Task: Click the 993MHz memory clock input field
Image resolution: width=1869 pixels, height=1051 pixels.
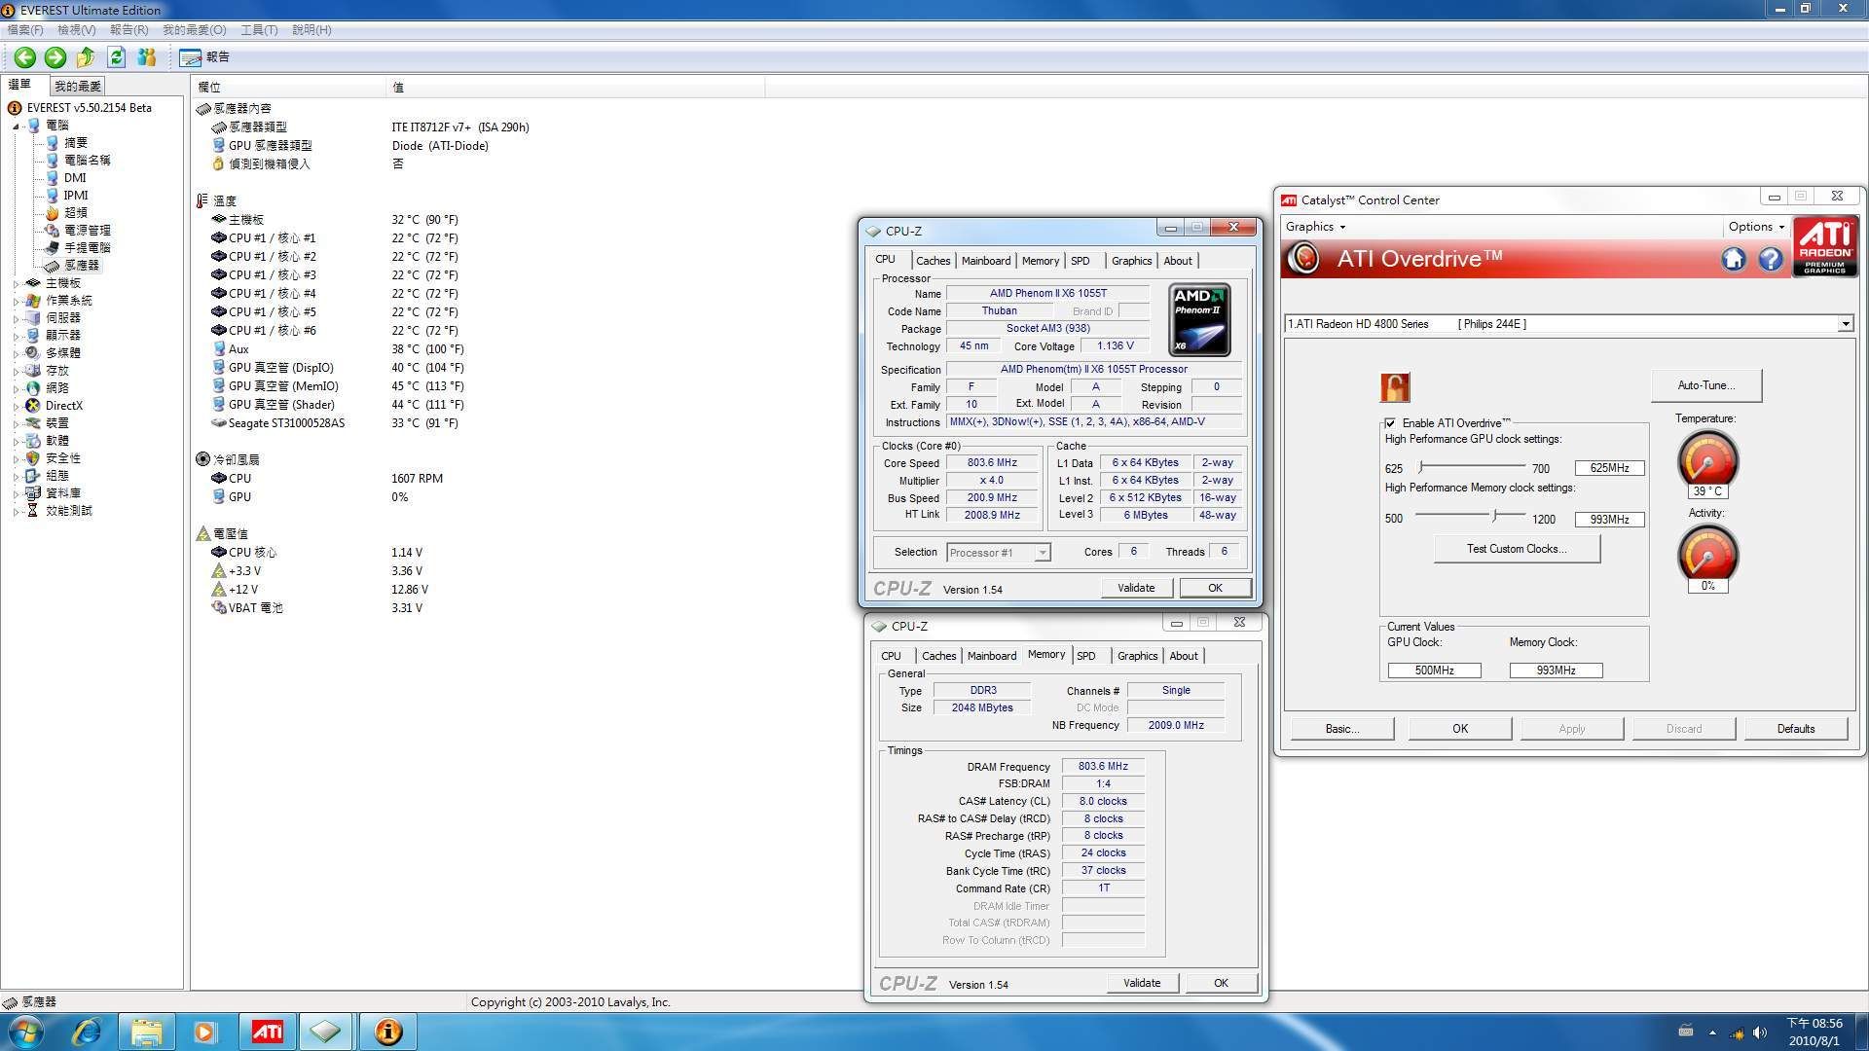Action: [1608, 520]
